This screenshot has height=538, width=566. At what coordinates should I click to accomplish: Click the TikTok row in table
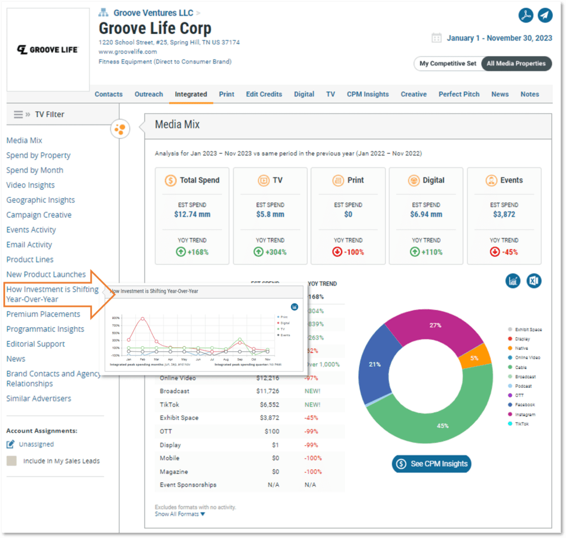[250, 405]
